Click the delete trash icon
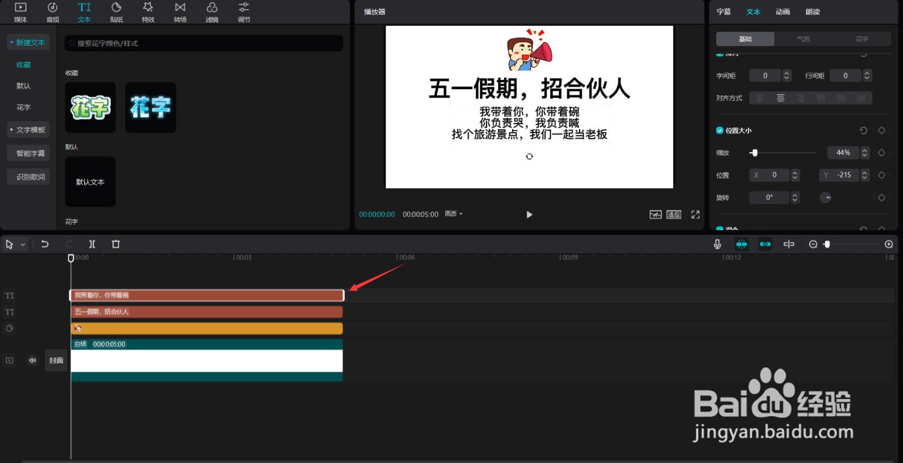 click(x=116, y=244)
